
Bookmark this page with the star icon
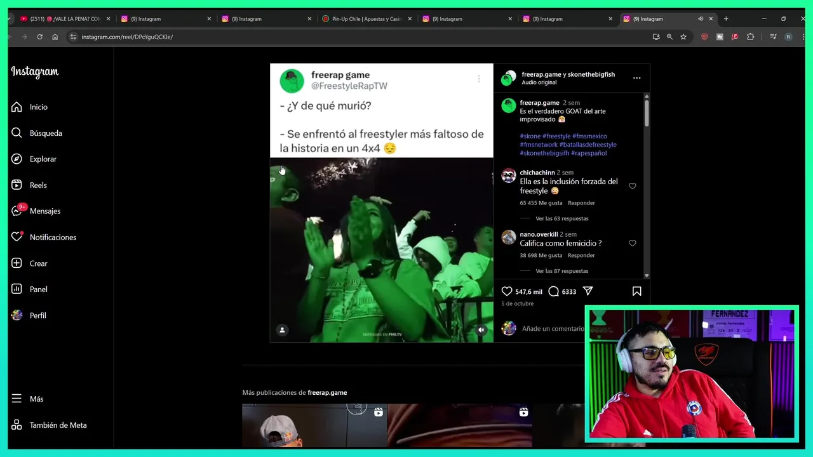[683, 37]
